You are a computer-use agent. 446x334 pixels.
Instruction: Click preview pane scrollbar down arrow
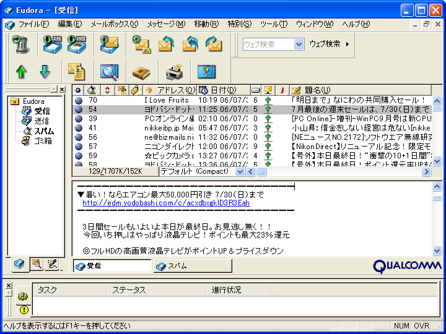point(437,250)
